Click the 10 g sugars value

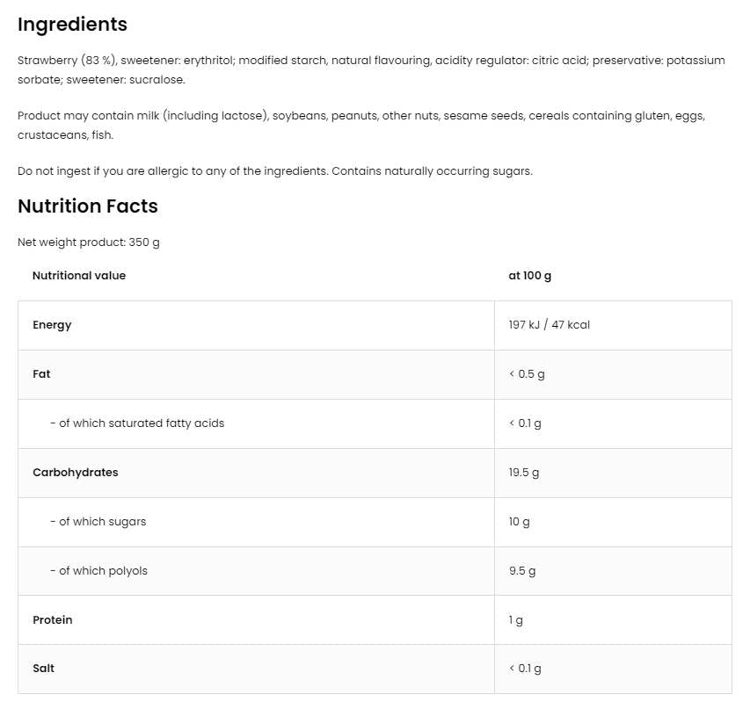520,522
